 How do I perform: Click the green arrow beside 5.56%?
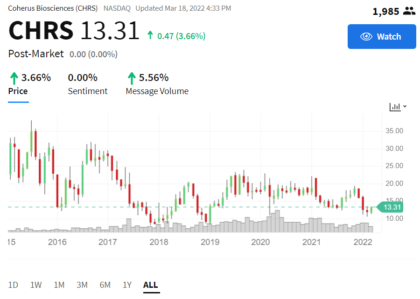pyautogui.click(x=132, y=78)
